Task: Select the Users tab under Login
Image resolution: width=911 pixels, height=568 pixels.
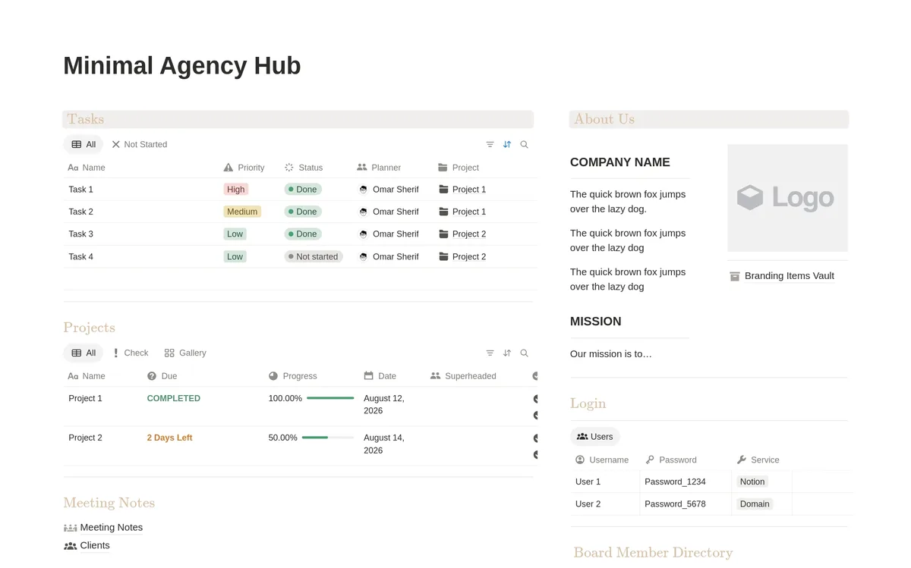Action: (594, 437)
